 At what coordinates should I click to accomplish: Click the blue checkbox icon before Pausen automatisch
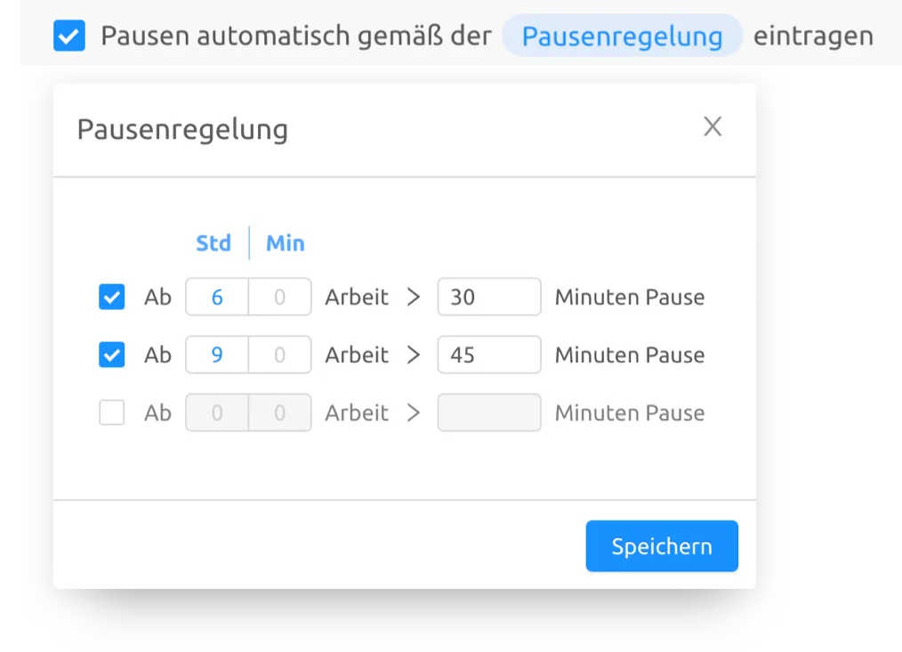(x=69, y=36)
